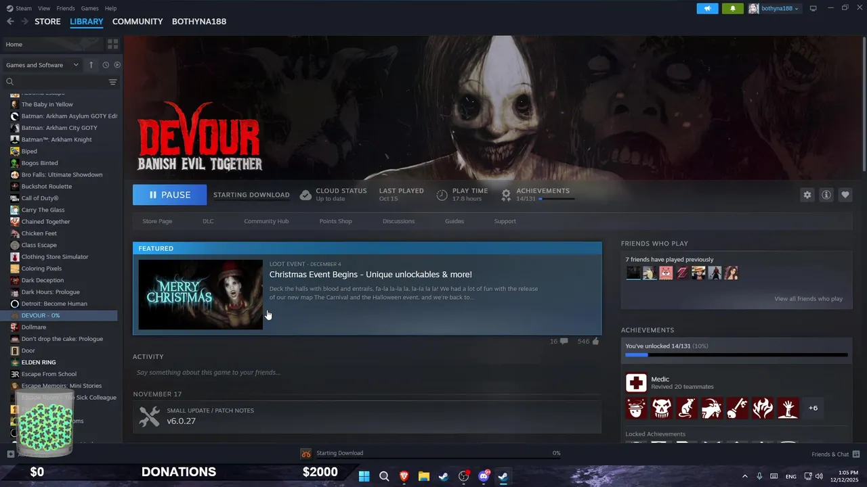Open the Friends menu

point(66,8)
